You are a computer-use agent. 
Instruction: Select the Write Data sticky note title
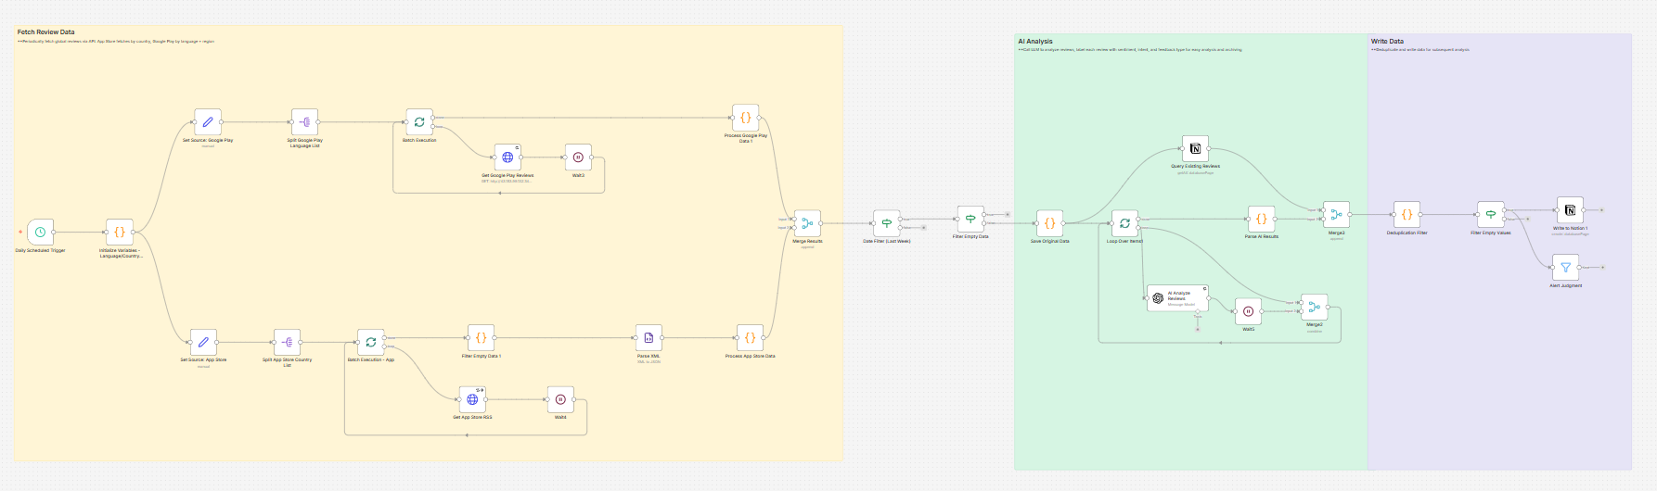tap(1387, 42)
